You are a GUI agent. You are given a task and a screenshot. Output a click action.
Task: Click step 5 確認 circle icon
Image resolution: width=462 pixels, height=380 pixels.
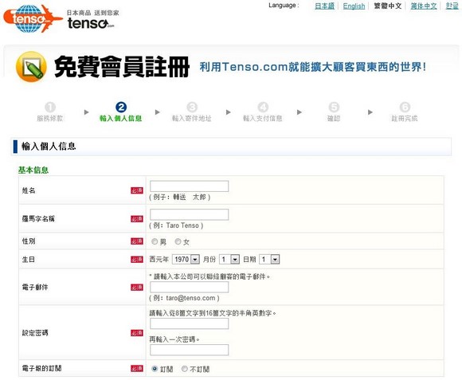[334, 108]
